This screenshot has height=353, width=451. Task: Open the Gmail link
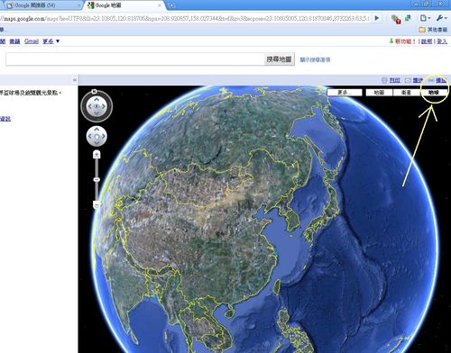[32, 41]
